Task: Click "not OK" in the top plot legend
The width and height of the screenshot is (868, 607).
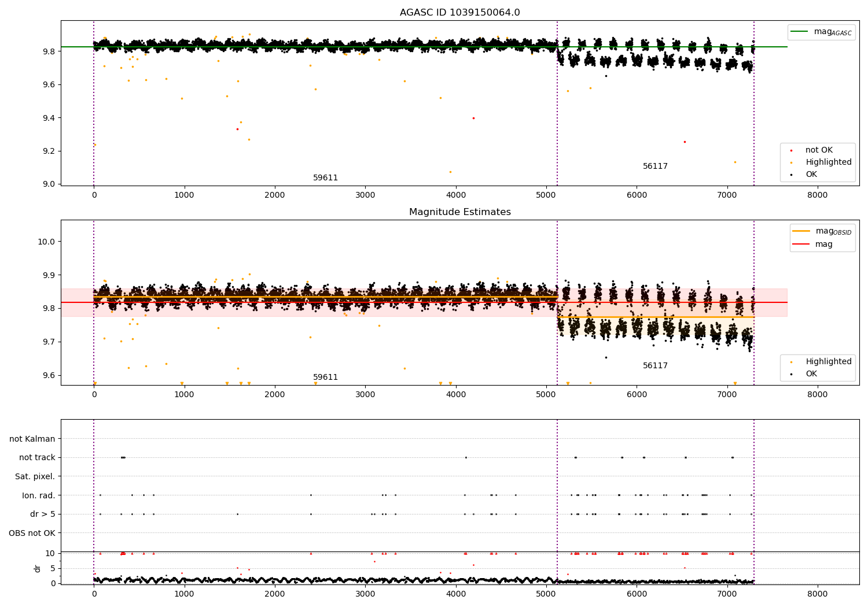Action: [x=819, y=150]
